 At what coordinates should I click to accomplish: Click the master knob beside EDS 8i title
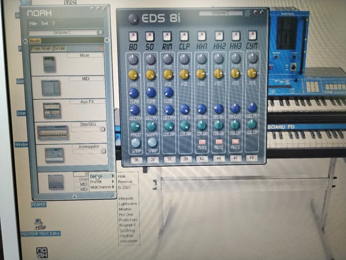133,19
